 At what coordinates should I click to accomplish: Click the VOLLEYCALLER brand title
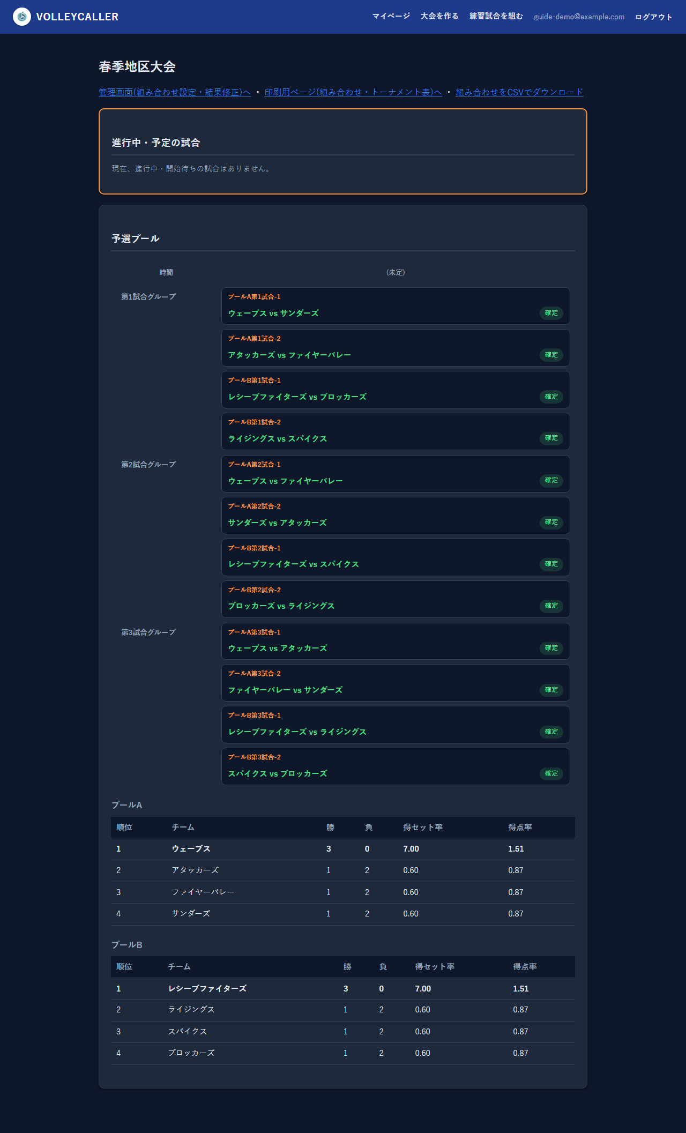pos(78,17)
